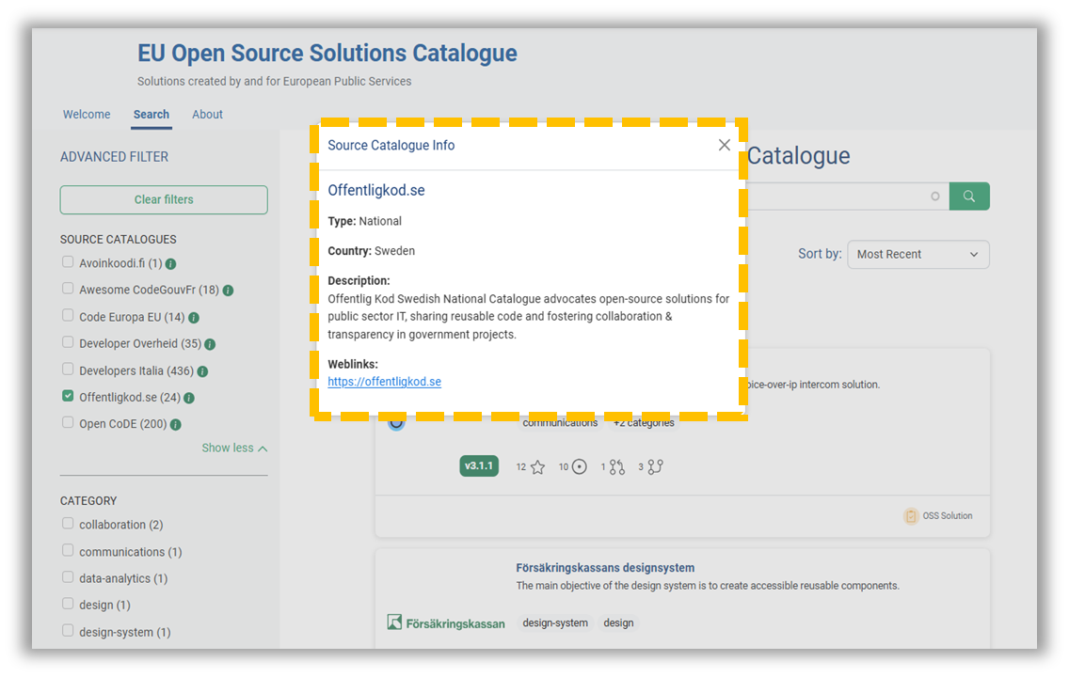Select the Search tab
Image resolution: width=1069 pixels, height=677 pixels.
(152, 115)
